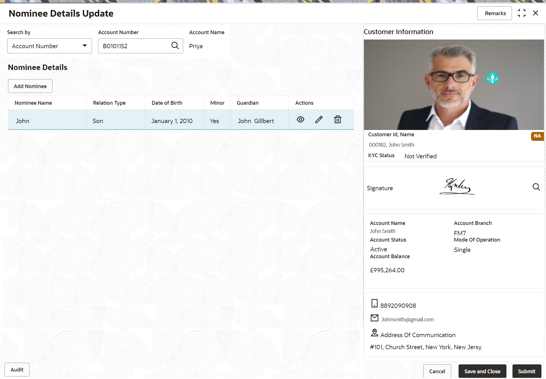The height and width of the screenshot is (379, 546).
Task: Click the signature image
Action: click(x=457, y=186)
